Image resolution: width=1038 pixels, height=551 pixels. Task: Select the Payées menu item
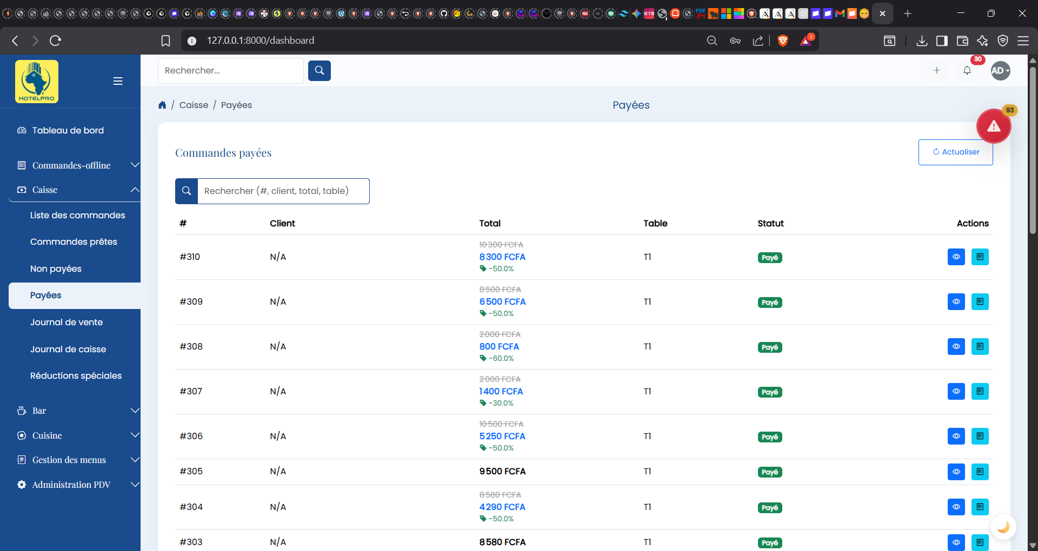click(75, 295)
